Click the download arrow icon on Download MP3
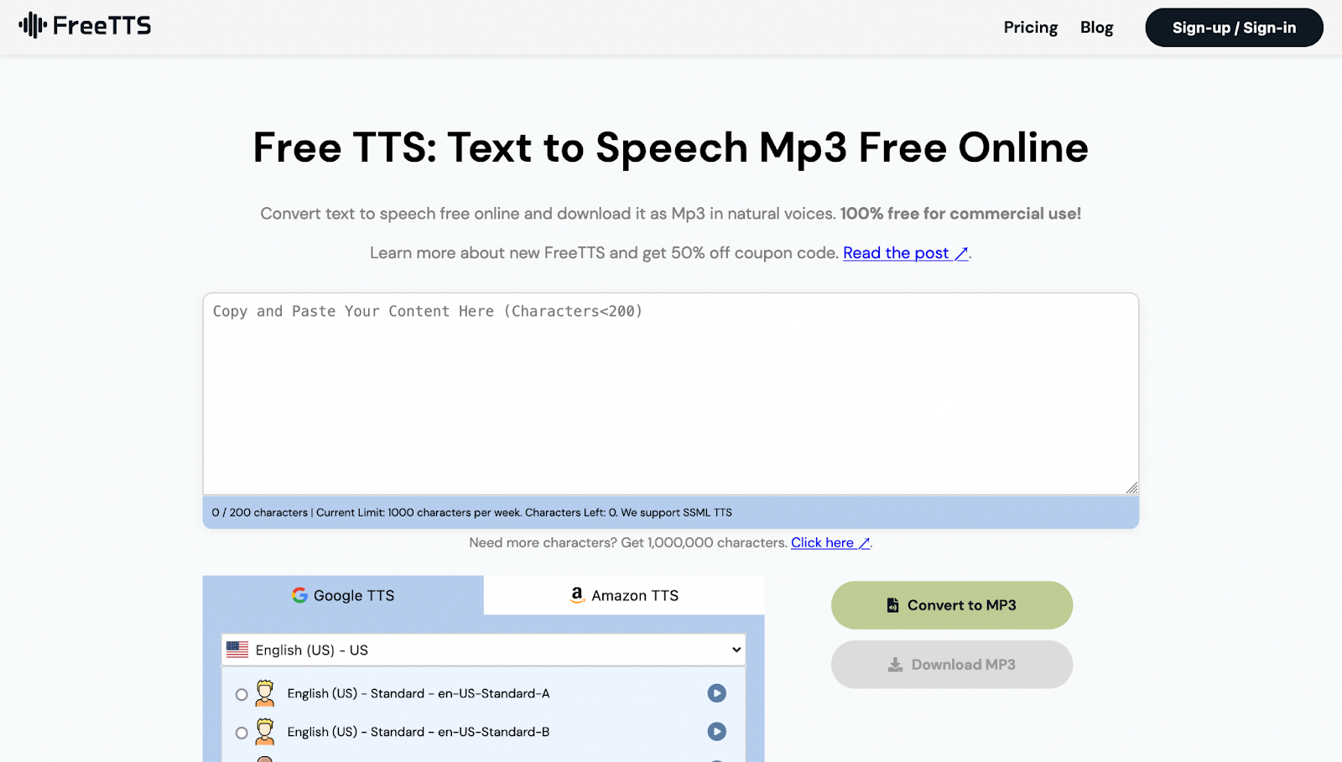 896,665
